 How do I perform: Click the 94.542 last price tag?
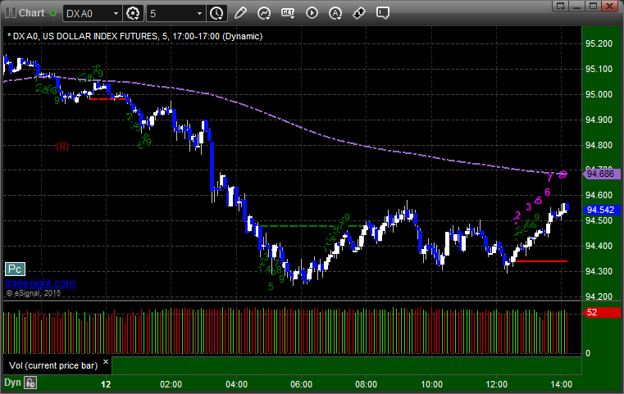coord(600,210)
